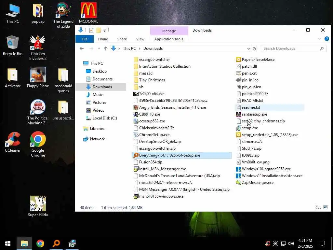Open the Application Tools tab
The image size is (333, 250).
coord(169,39)
